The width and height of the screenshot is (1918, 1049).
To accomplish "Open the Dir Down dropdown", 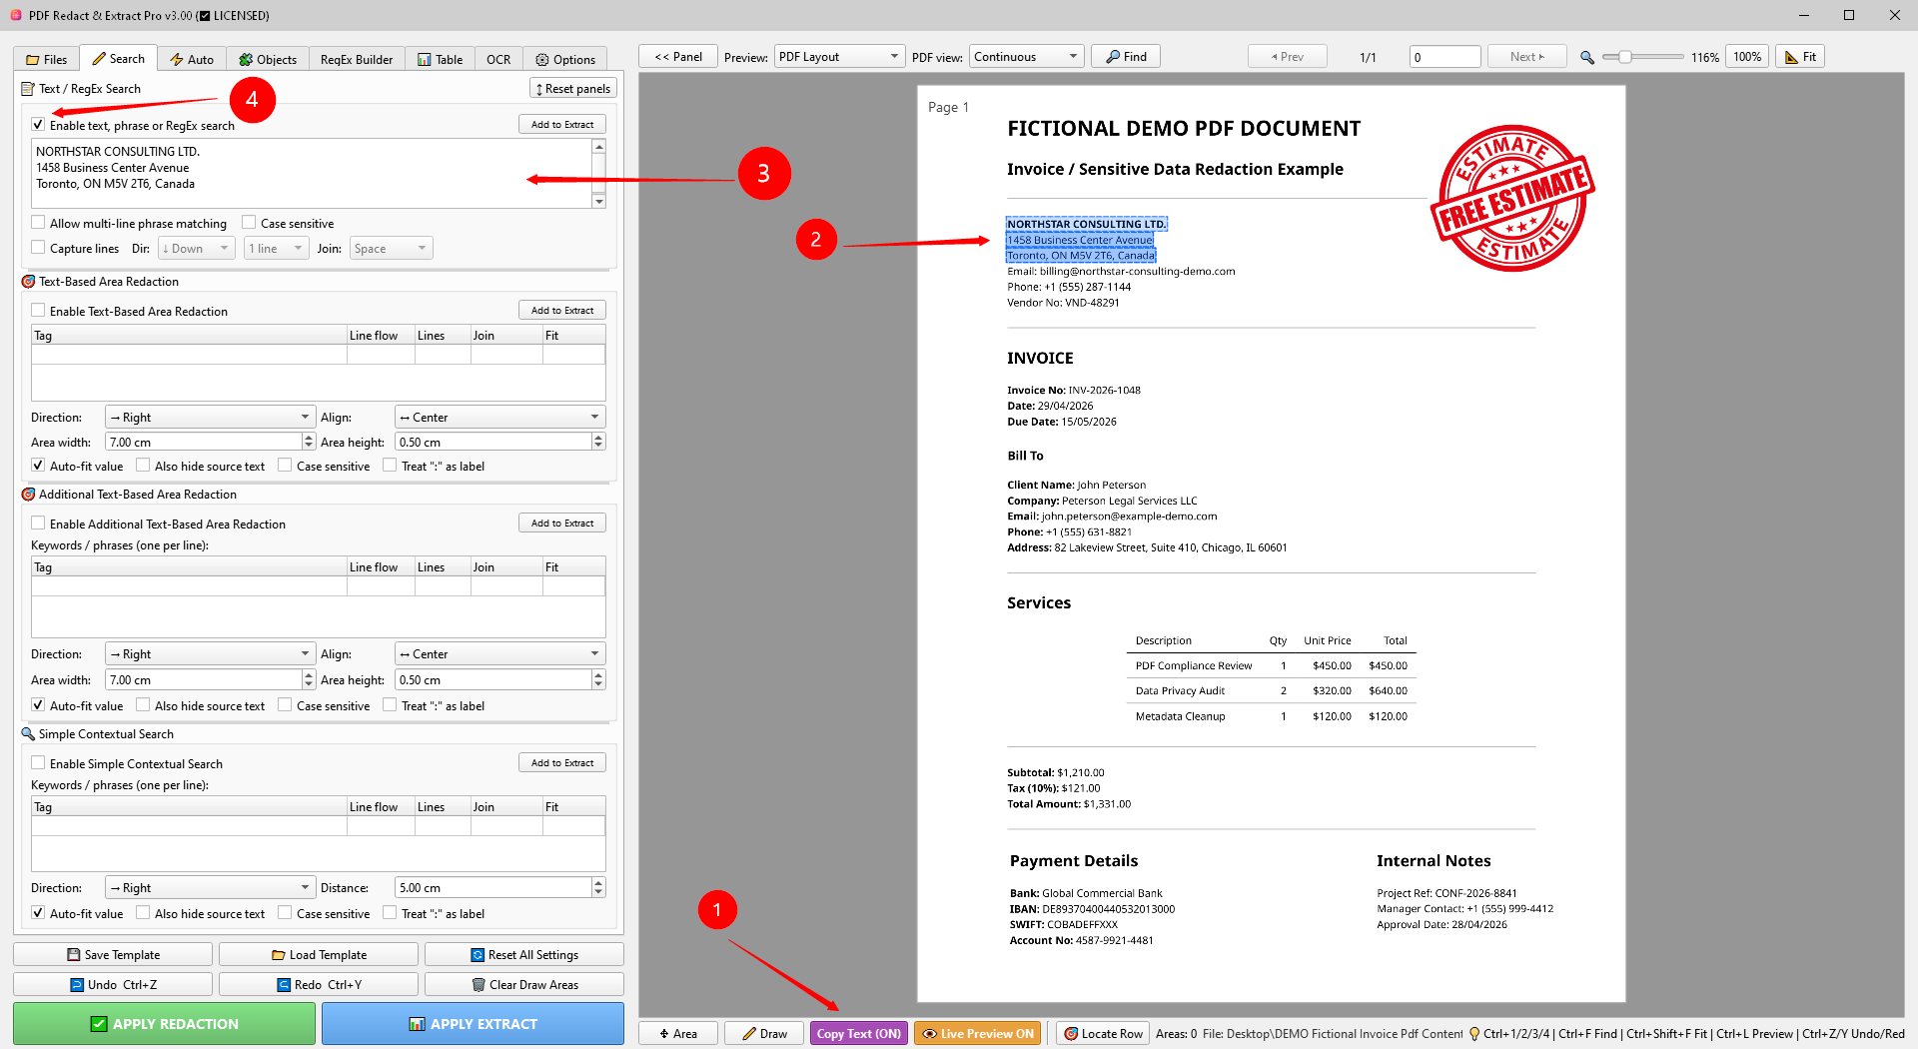I will pyautogui.click(x=196, y=249).
